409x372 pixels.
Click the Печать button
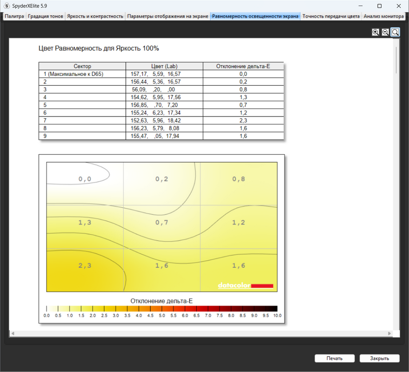334,358
